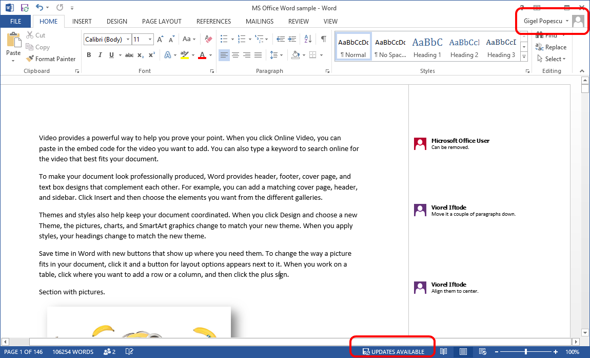Clear all formatting with eraser icon
This screenshot has height=358, width=590.
tap(208, 39)
